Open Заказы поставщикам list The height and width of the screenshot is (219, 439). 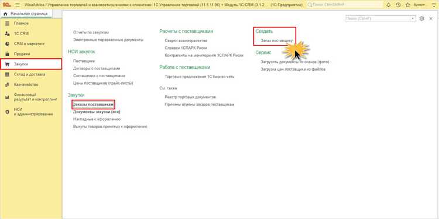pyautogui.click(x=94, y=105)
